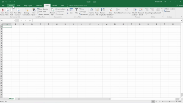
Task: Open the From Other Sources dropdown
Action: [18, 12]
